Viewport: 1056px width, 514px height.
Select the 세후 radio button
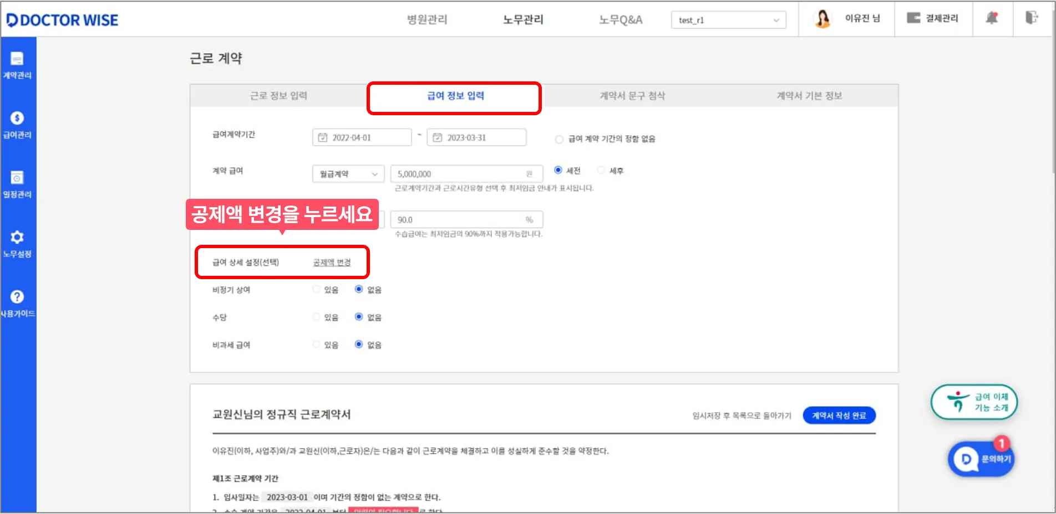601,170
